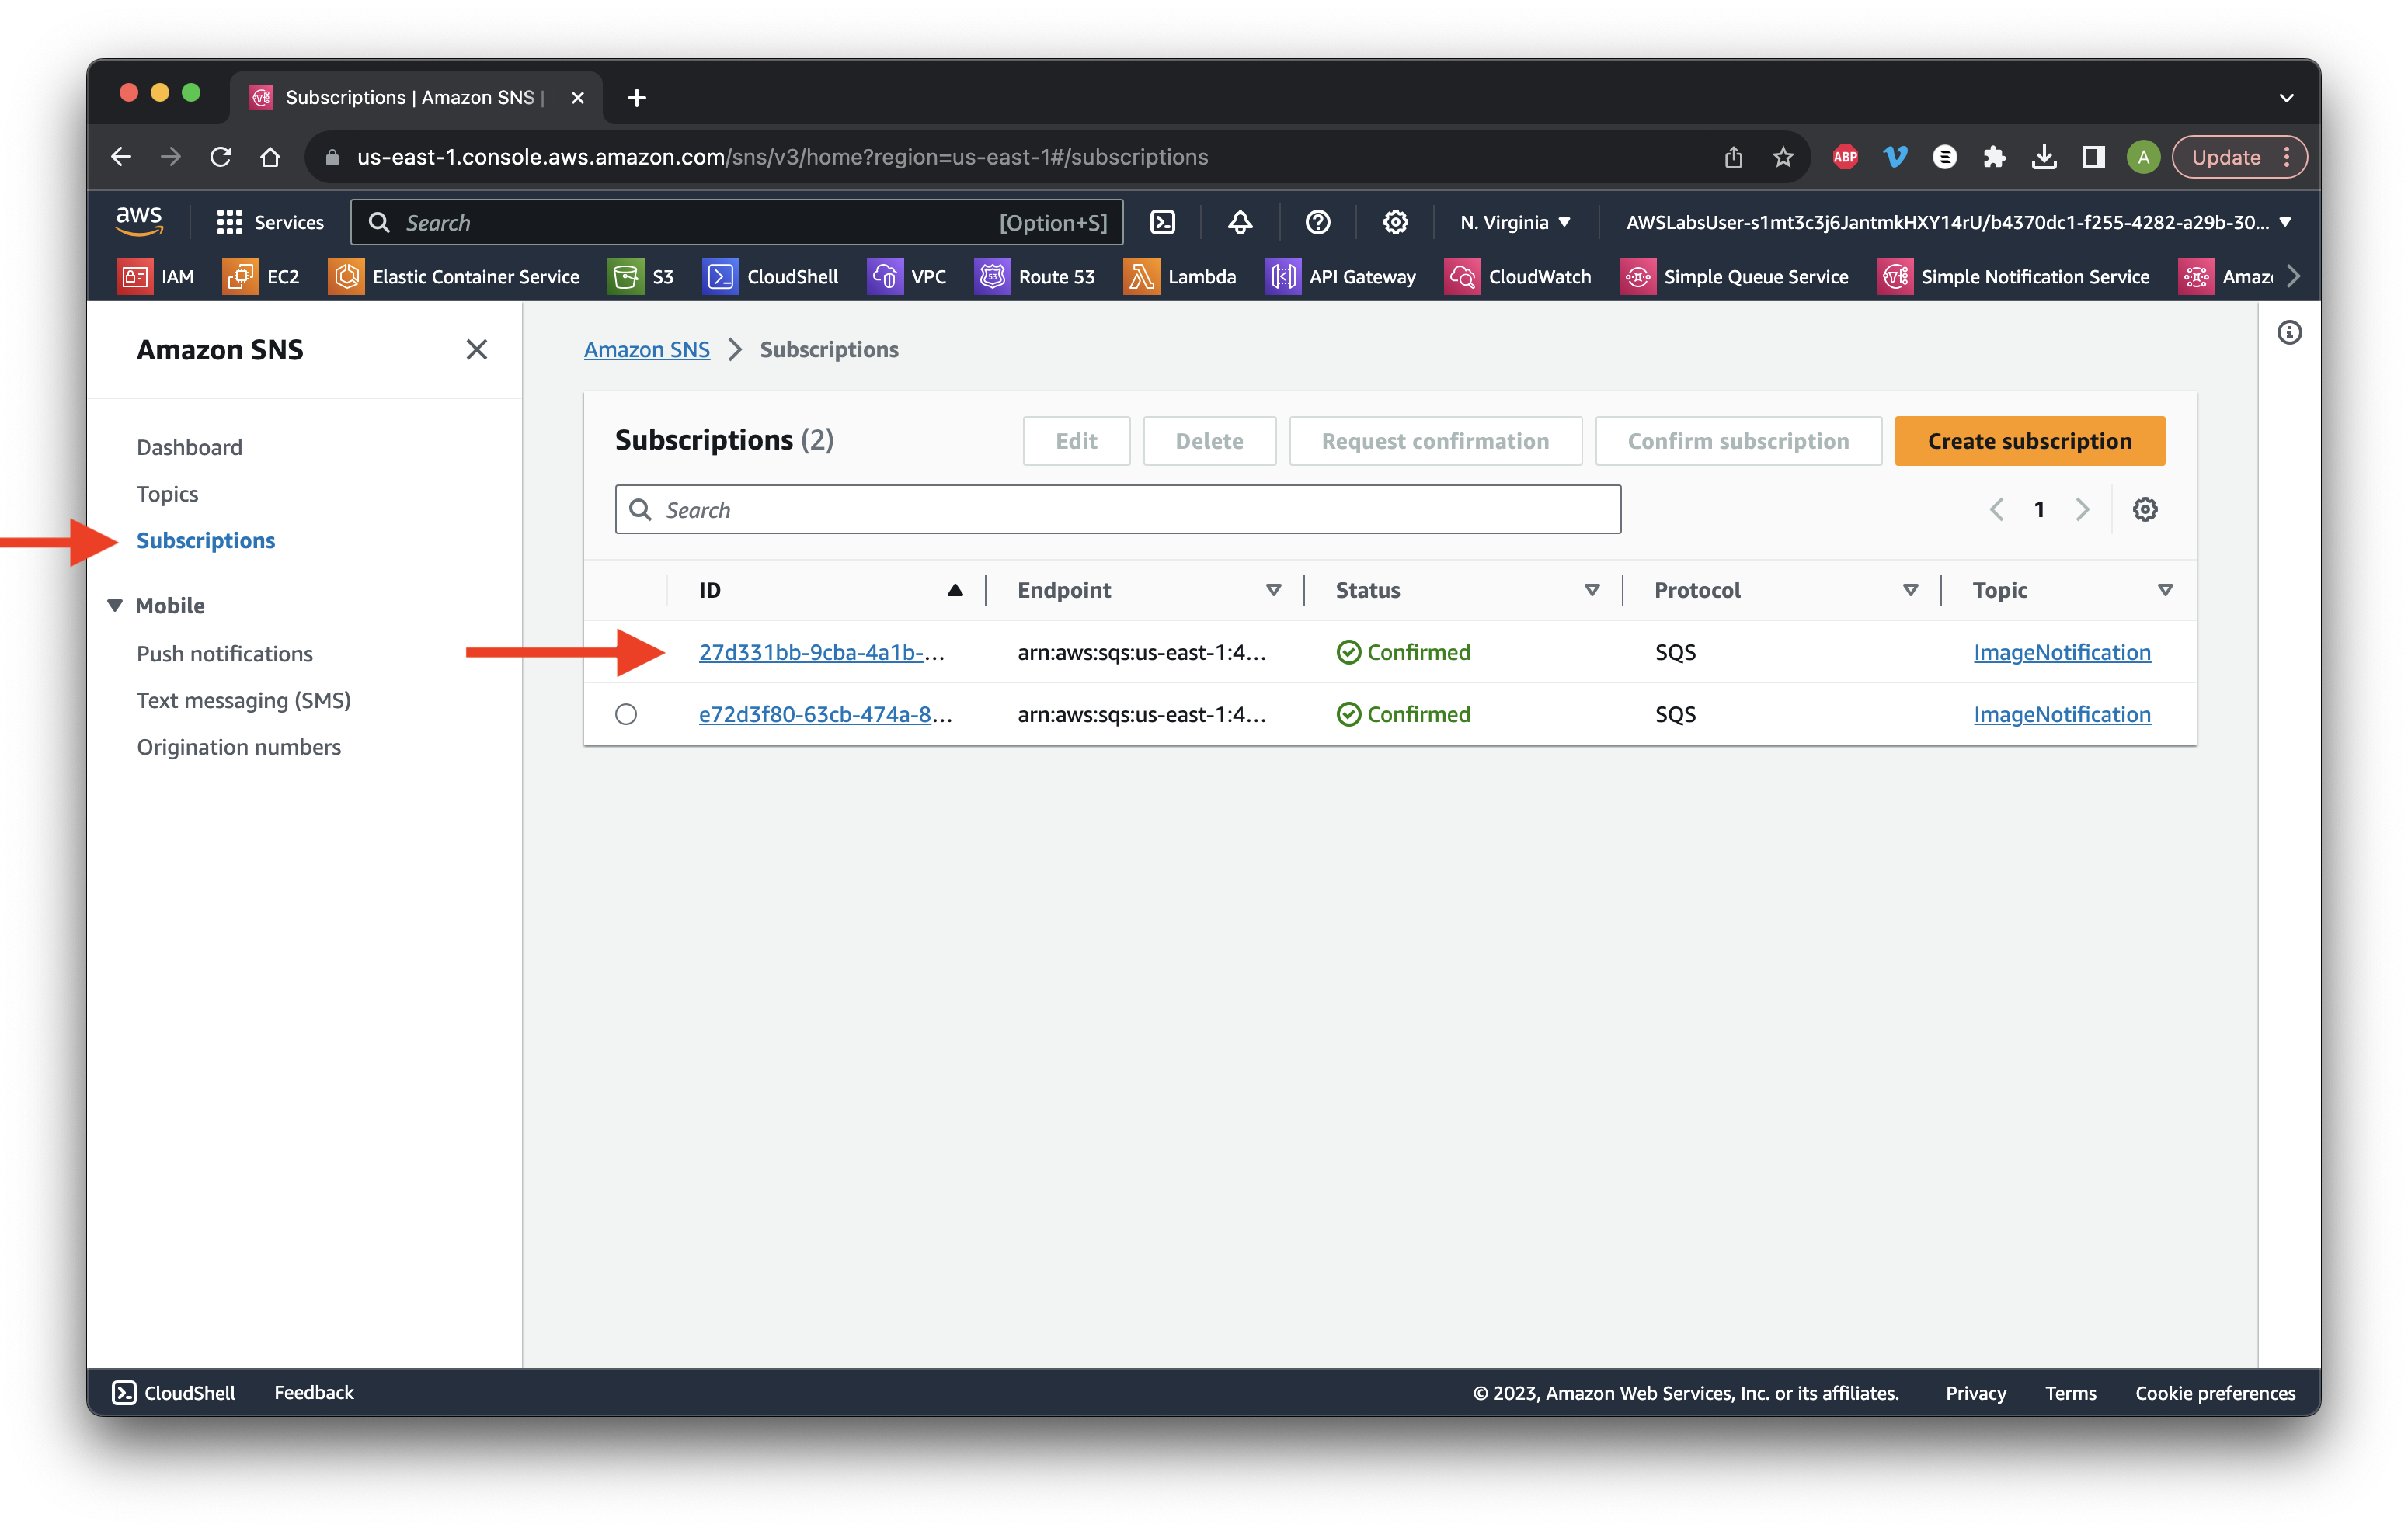Open the Route 53 shortcut

(x=1035, y=277)
